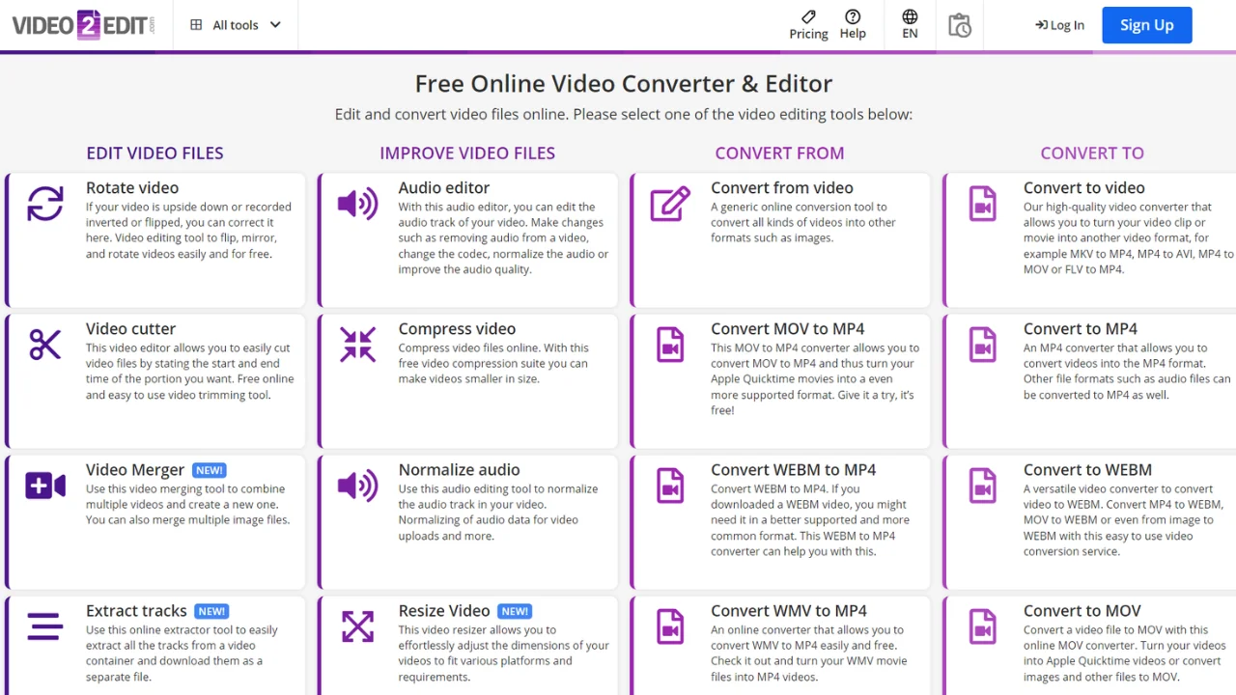Open the EN language selector
The image size is (1236, 695).
910,25
